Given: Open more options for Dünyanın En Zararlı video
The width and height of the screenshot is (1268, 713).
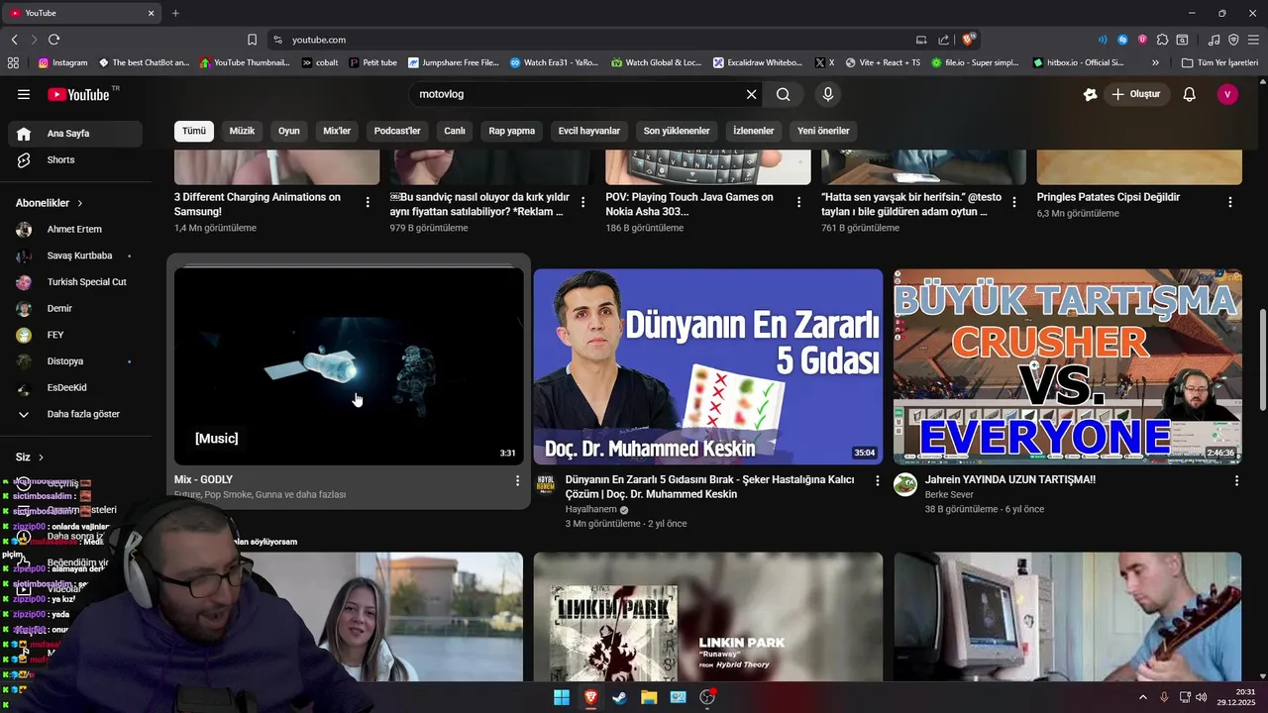Looking at the screenshot, I should pyautogui.click(x=877, y=480).
